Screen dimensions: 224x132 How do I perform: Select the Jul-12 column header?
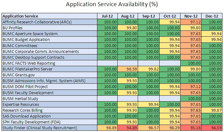click(x=108, y=16)
